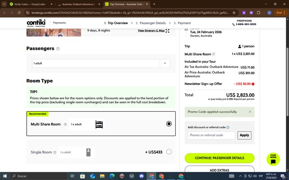The height and width of the screenshot is (180, 289).
Task: Reload the page
Action: coord(19,13)
